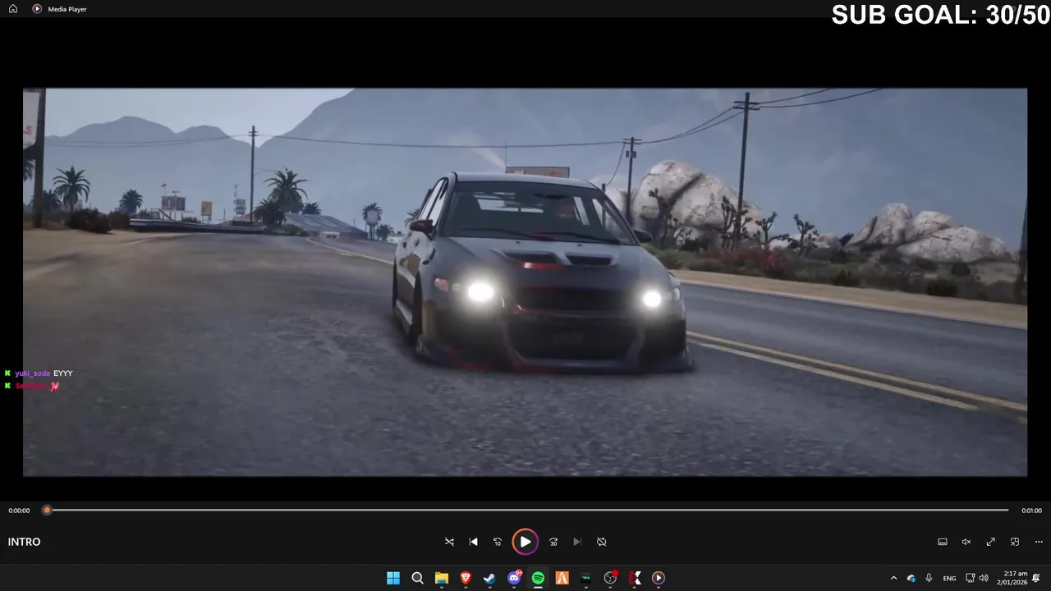1051x591 pixels.
Task: Show hidden system tray icons
Action: (x=893, y=578)
